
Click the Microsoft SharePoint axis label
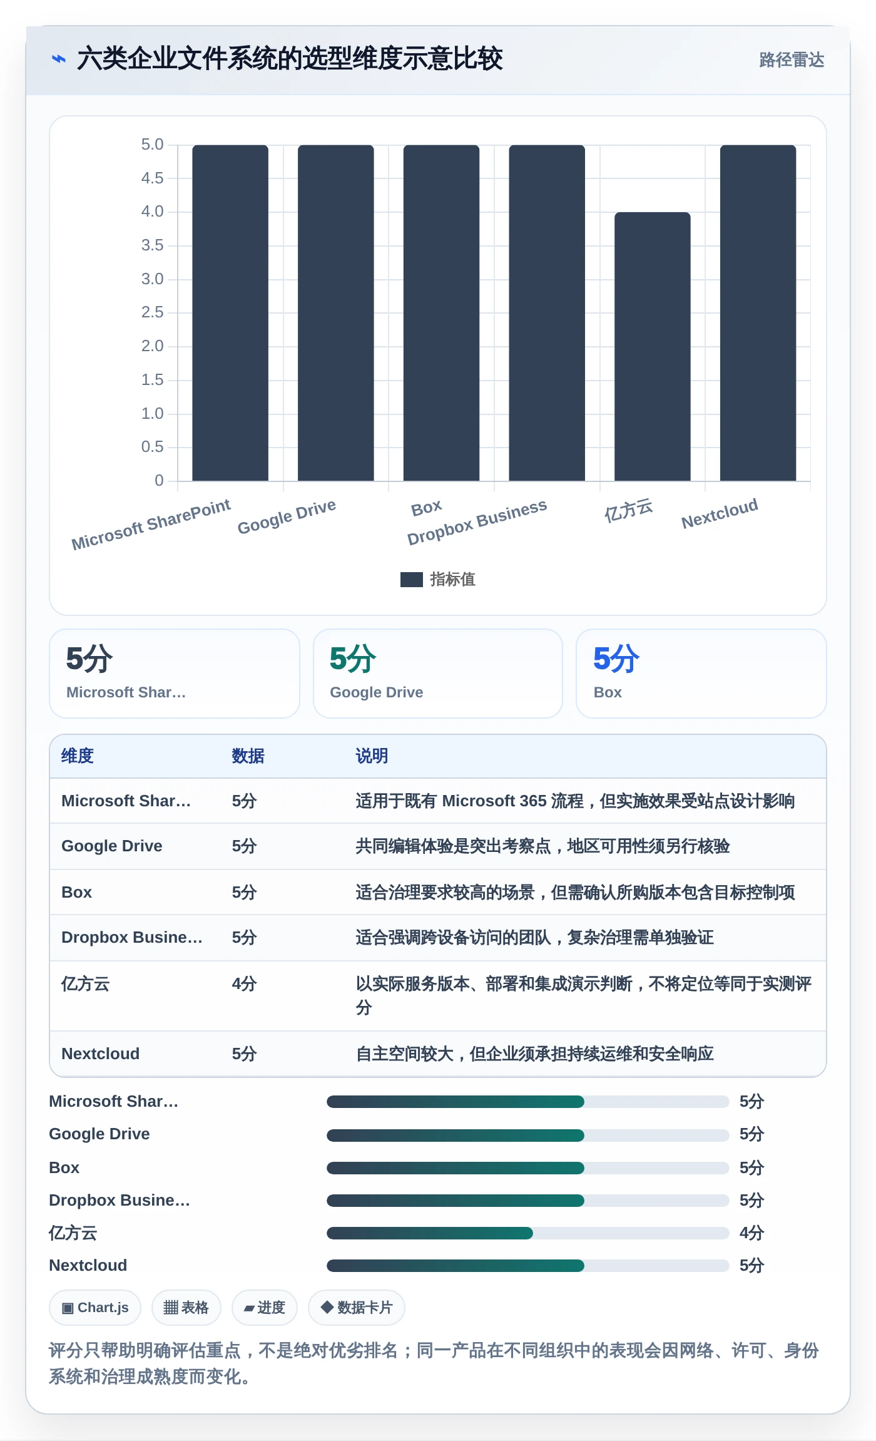151,525
